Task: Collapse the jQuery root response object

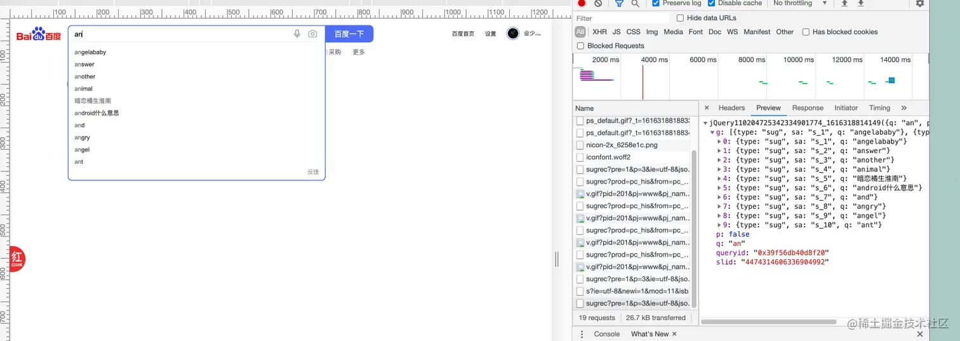Action: tap(706, 123)
